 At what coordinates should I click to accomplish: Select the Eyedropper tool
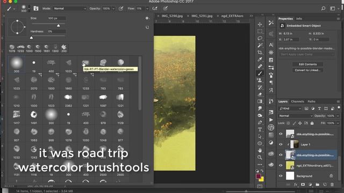click(x=260, y=60)
